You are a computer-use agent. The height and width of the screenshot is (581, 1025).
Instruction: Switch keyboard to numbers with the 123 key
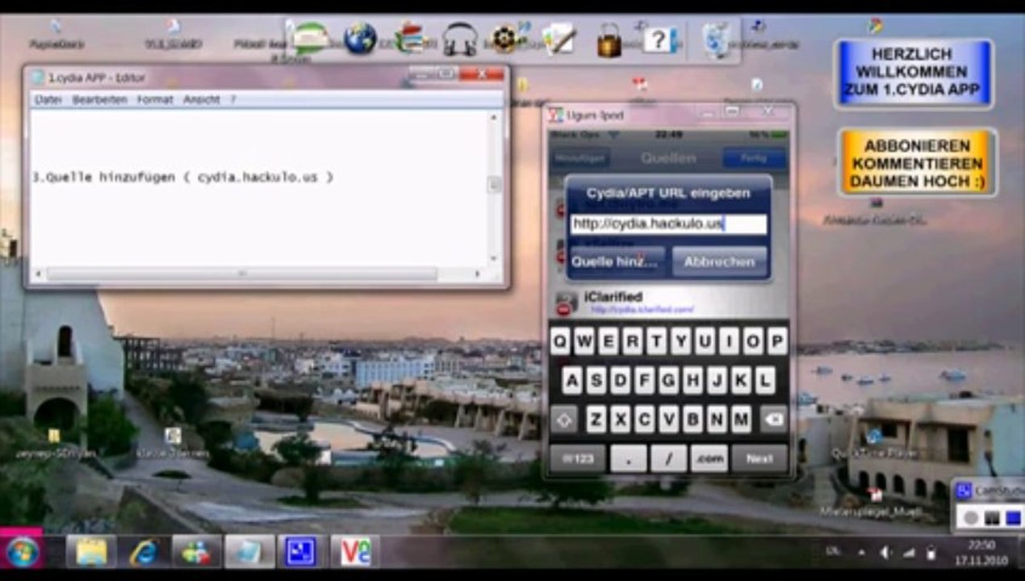(577, 458)
